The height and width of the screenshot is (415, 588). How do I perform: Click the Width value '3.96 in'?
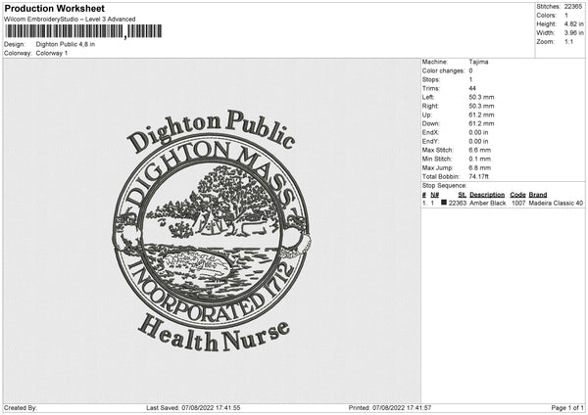[x=573, y=33]
